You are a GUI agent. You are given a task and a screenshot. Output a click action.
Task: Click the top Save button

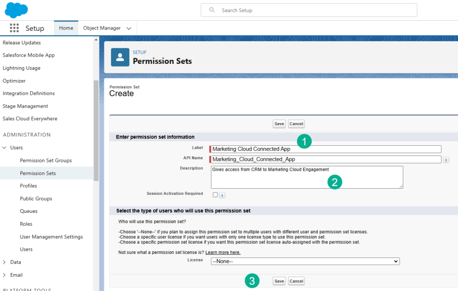tap(279, 124)
